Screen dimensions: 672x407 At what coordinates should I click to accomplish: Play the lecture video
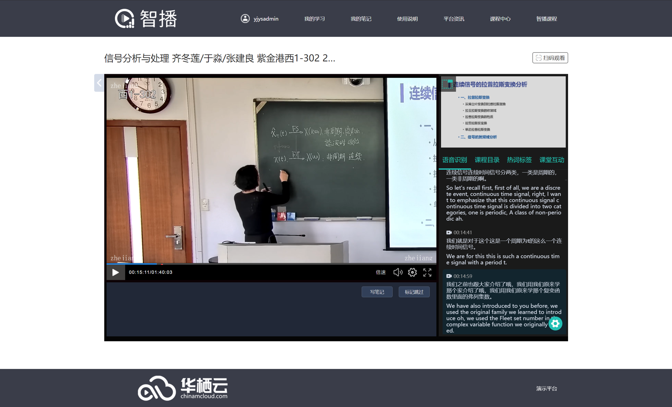point(115,272)
